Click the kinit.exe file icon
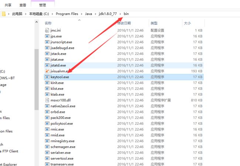 [47, 83]
